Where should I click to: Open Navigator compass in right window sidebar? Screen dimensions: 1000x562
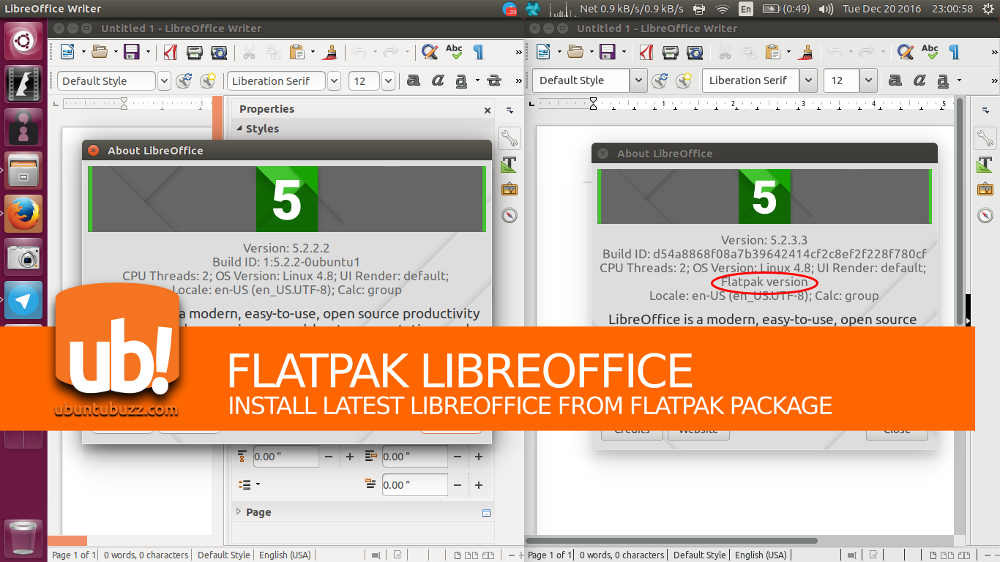click(985, 215)
